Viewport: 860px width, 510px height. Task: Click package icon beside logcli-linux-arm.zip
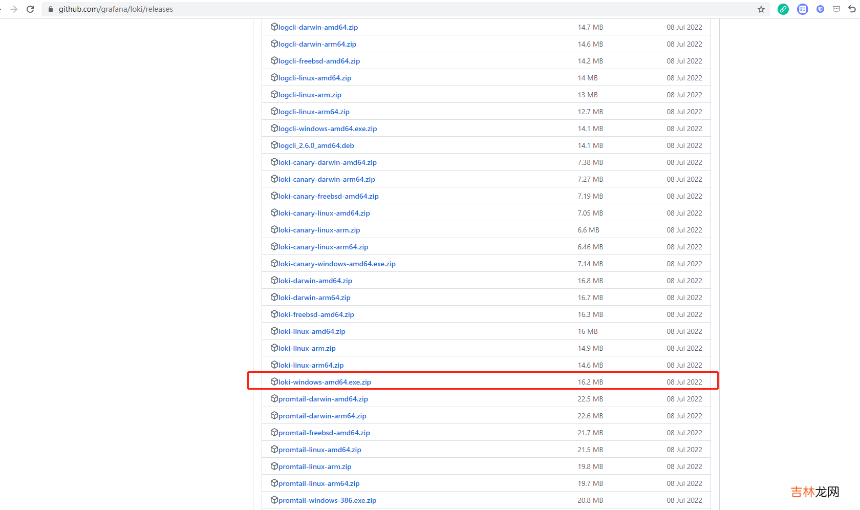(x=274, y=95)
